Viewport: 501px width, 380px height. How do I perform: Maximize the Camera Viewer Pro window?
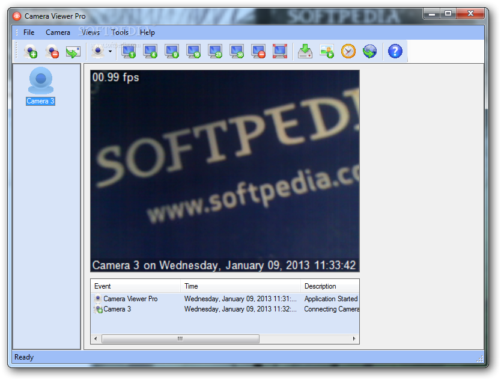[448, 14]
